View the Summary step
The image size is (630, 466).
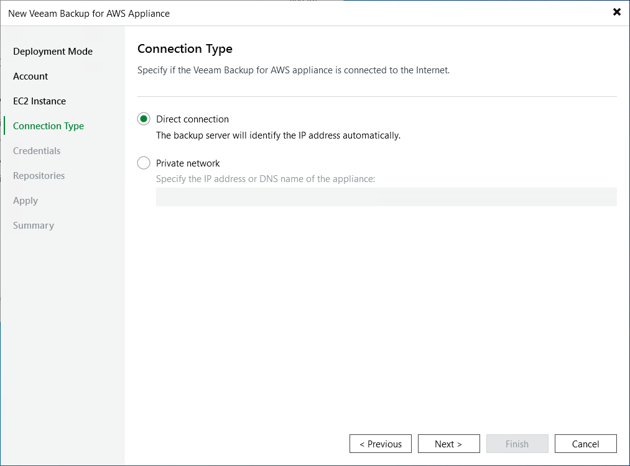(33, 225)
